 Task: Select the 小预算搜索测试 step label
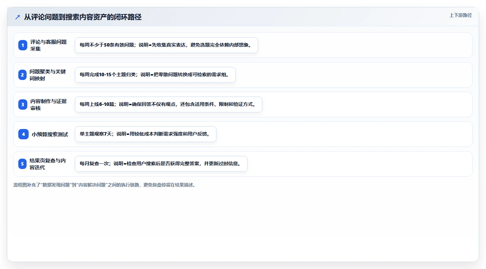pyautogui.click(x=50, y=134)
